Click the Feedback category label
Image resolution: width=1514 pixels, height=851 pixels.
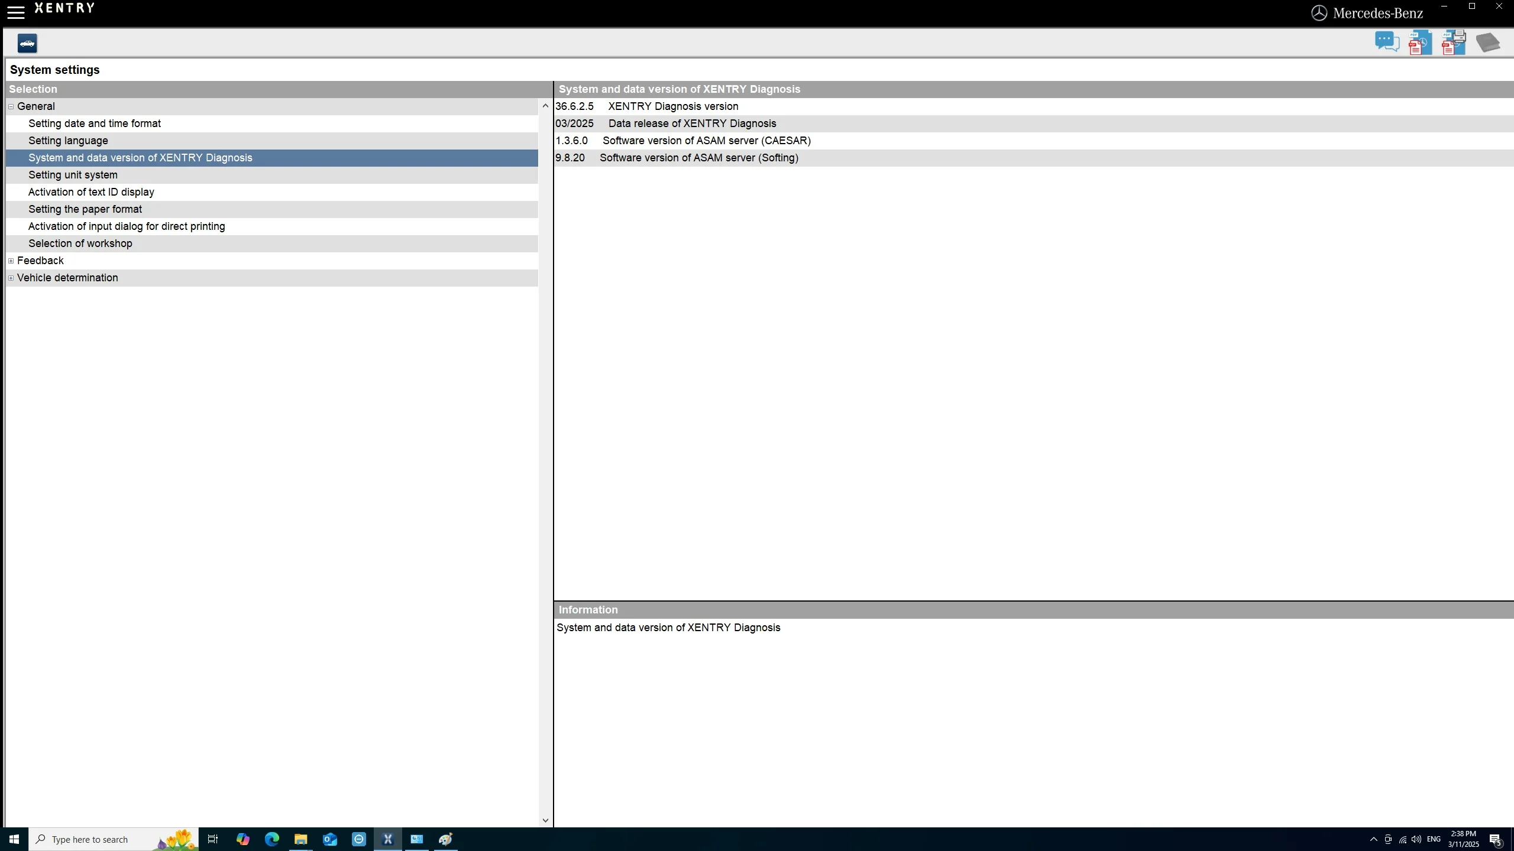(40, 261)
